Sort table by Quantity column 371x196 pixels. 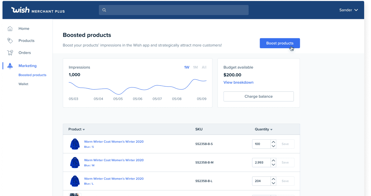tap(263, 129)
